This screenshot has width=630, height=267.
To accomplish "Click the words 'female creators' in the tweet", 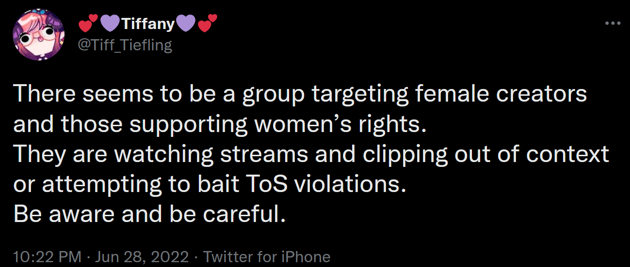I will coord(501,93).
